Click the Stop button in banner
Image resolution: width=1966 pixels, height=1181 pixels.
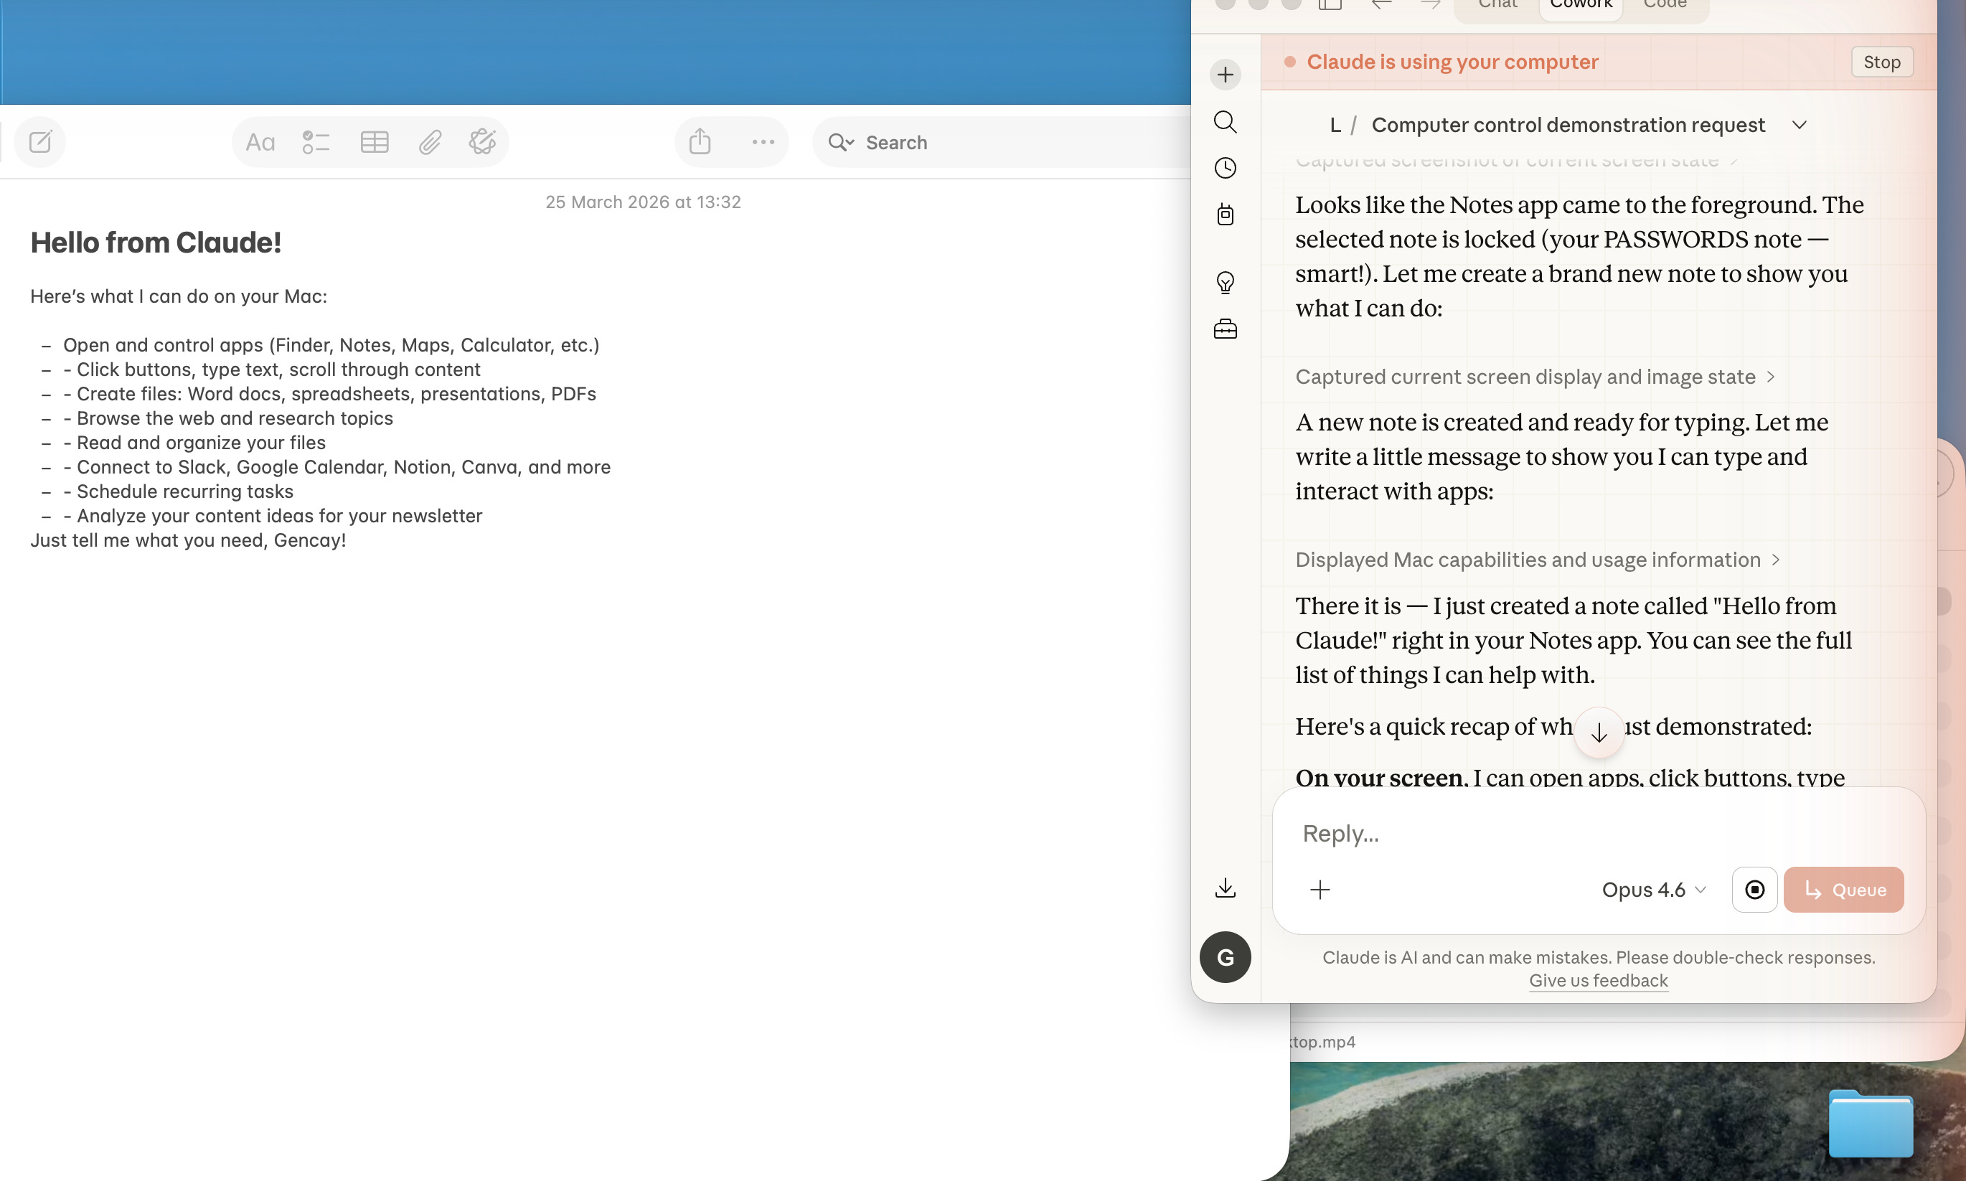point(1881,62)
